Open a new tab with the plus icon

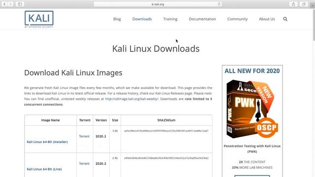(x=313, y=5)
